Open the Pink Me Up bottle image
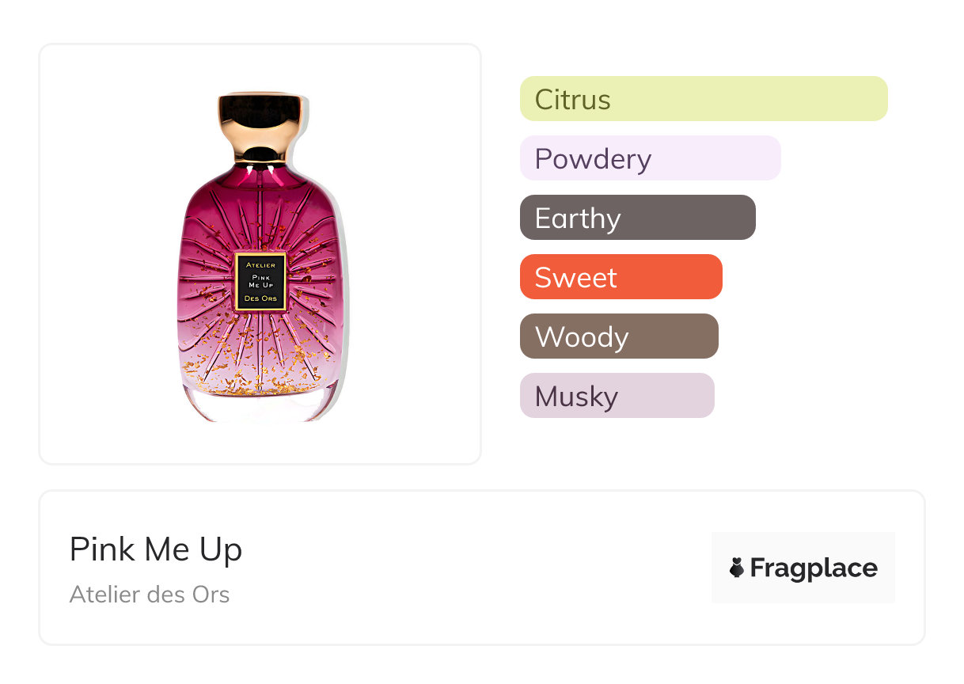The width and height of the screenshot is (964, 684). (x=260, y=256)
